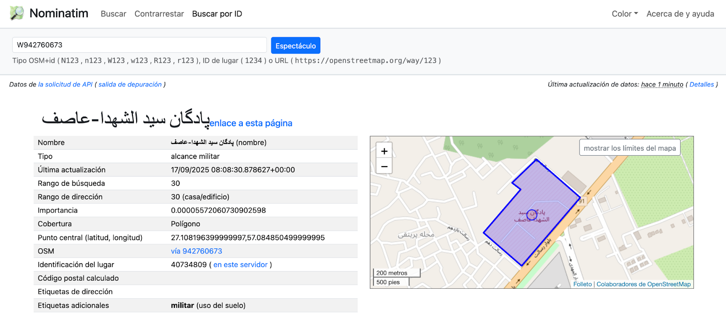
Task: Open the Buscar menu item
Action: pos(113,14)
